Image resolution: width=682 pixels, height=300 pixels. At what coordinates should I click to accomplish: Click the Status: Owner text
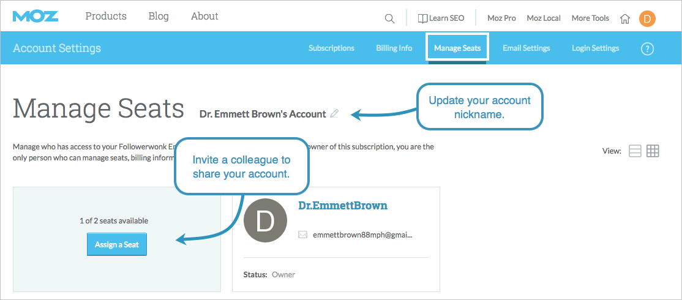269,275
